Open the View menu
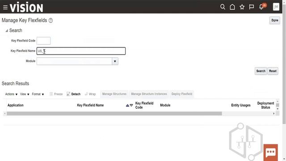 tap(25, 94)
